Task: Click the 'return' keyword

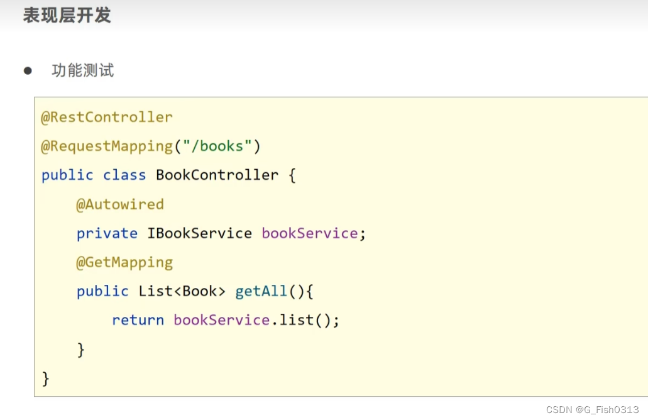Action: pyautogui.click(x=138, y=321)
